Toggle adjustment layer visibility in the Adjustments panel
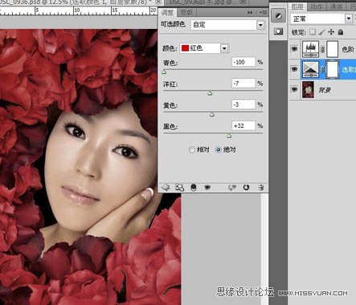Screen dimensions: 356x305 pos(207,188)
